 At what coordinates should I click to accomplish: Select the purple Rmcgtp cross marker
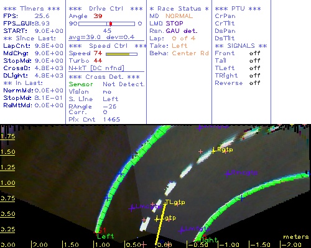pos(228,174)
